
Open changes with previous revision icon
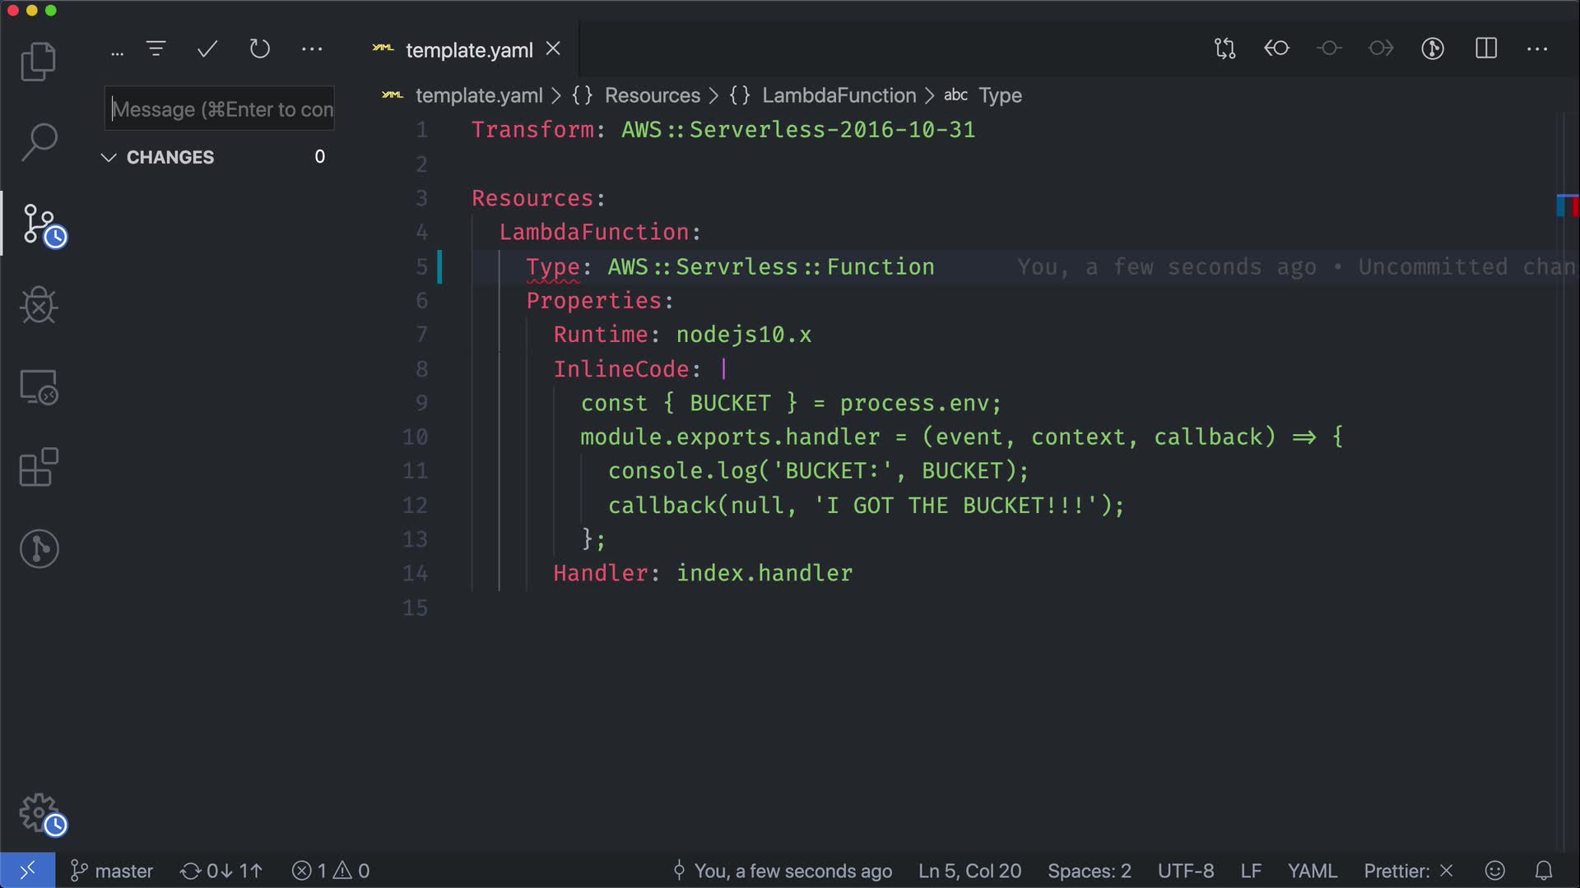[1276, 49]
